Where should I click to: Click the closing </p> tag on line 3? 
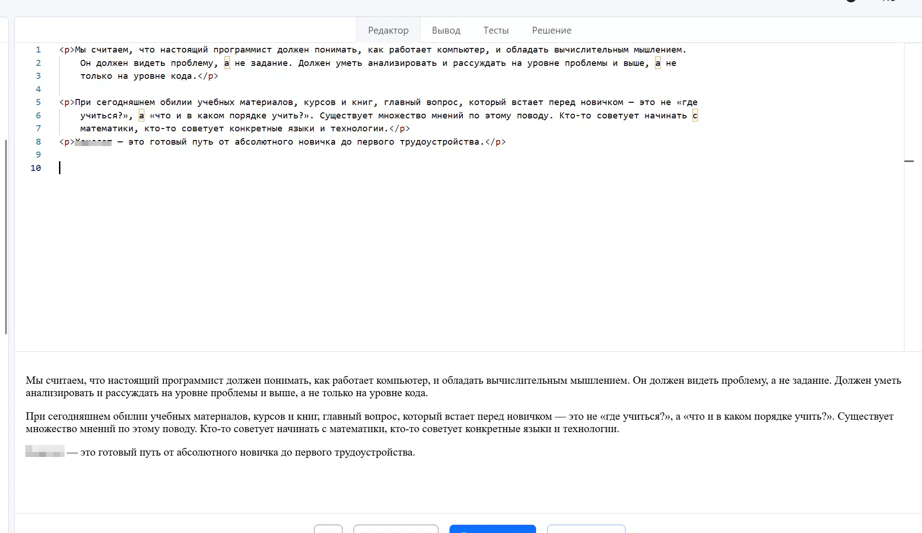click(x=208, y=76)
